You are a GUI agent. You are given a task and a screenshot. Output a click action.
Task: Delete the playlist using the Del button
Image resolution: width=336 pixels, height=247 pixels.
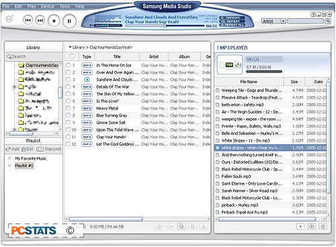click(28, 149)
